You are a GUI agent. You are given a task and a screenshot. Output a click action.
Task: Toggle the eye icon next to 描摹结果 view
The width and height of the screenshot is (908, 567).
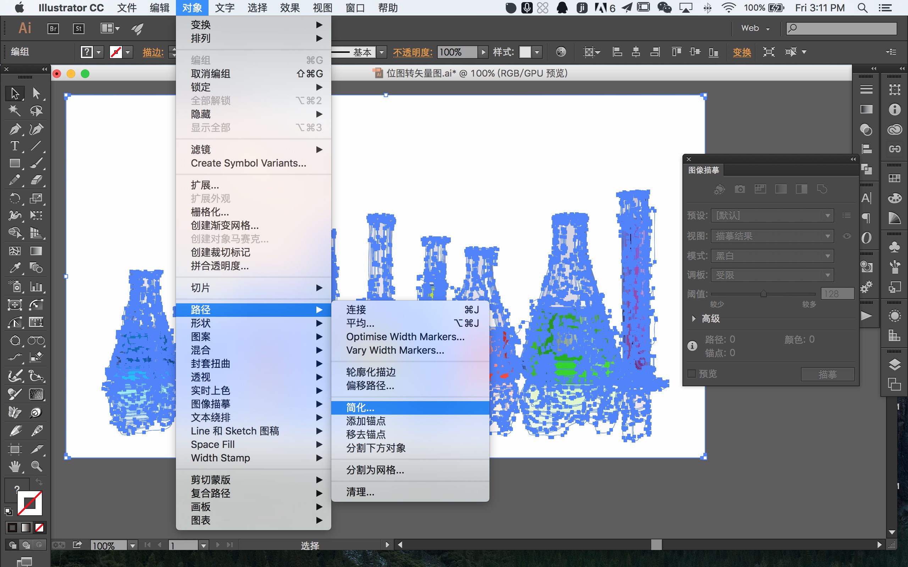[847, 236]
